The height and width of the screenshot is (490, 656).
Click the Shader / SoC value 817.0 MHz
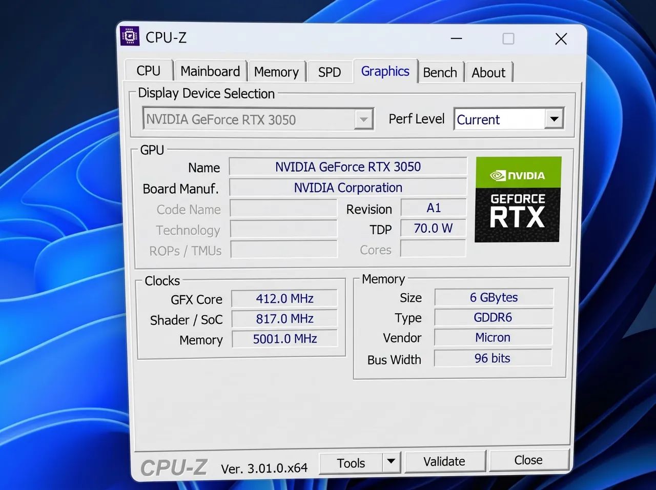[x=284, y=319]
